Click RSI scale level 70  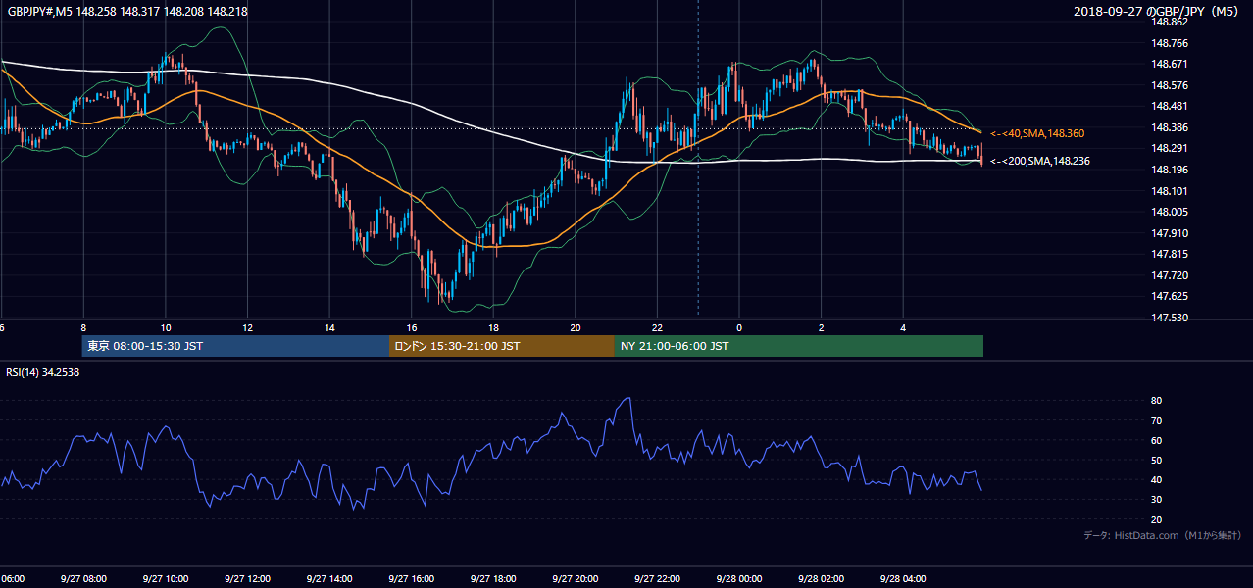pyautogui.click(x=1156, y=420)
